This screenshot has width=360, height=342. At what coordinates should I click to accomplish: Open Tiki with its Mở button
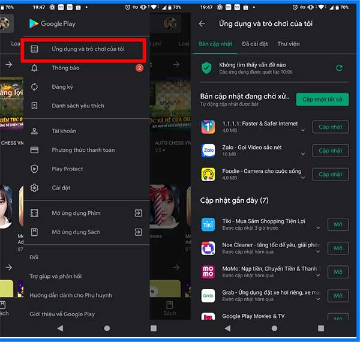338,224
